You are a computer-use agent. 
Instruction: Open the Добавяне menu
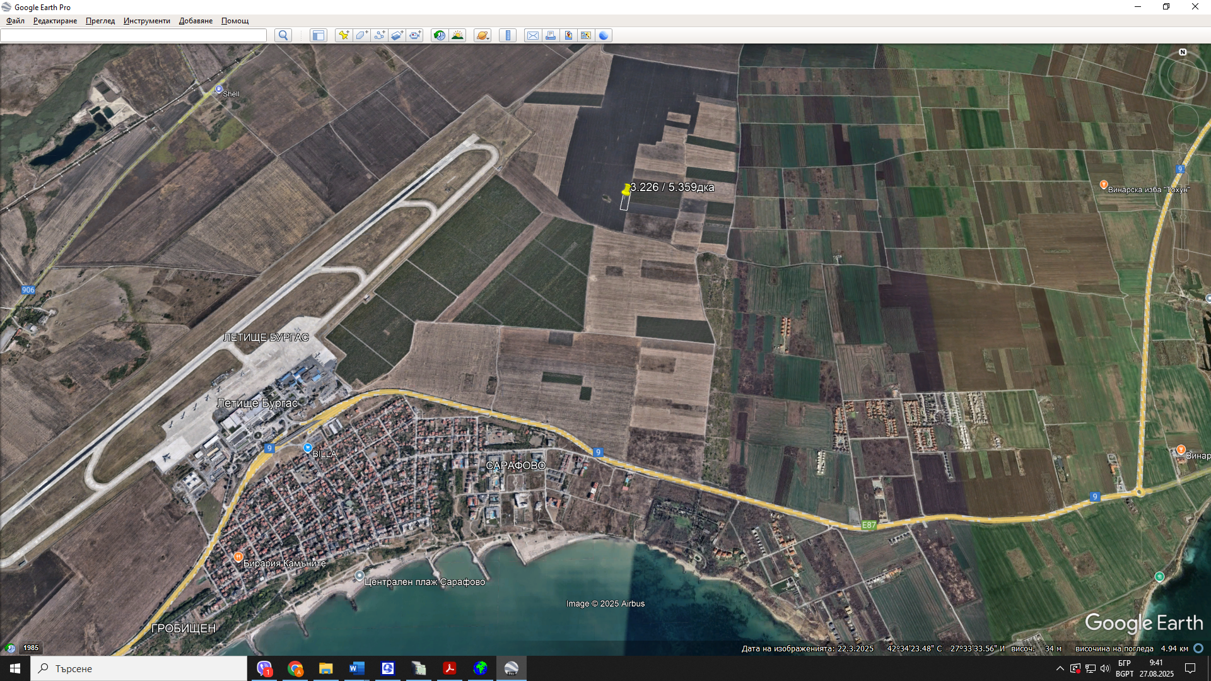pos(196,21)
